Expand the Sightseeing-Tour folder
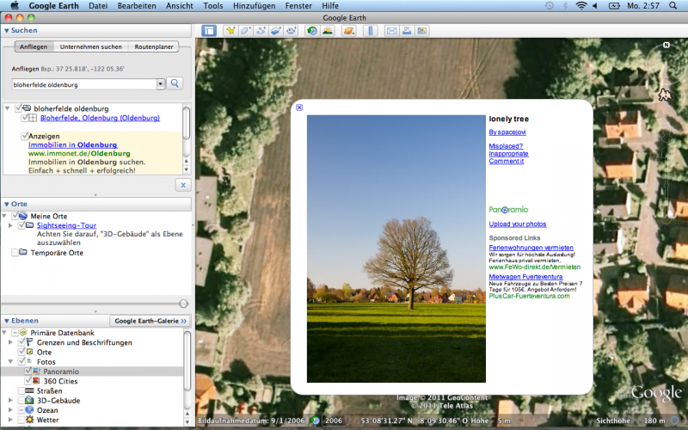 [9, 225]
